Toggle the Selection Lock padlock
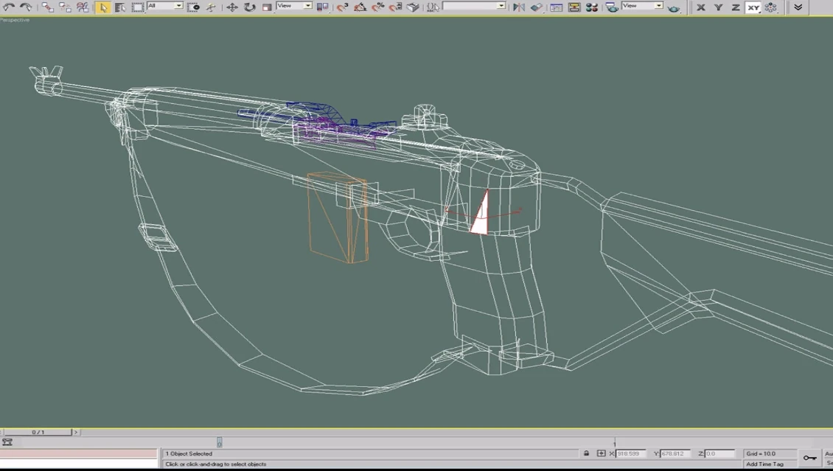 click(x=586, y=453)
